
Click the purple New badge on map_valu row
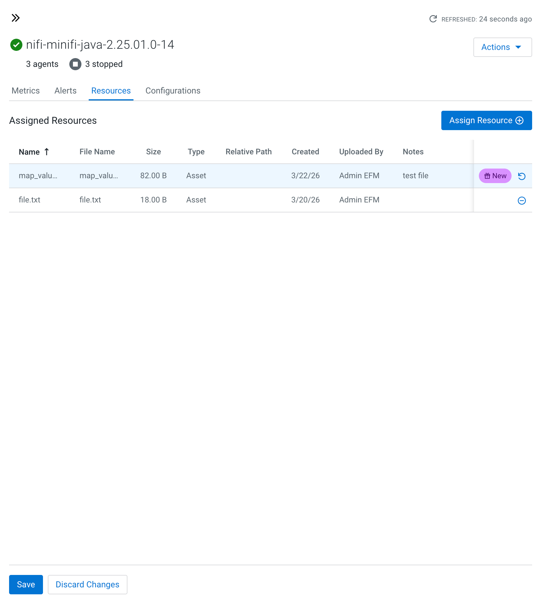click(x=495, y=176)
